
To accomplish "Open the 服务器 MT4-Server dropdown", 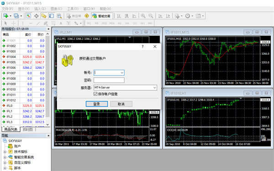I will pos(154,88).
